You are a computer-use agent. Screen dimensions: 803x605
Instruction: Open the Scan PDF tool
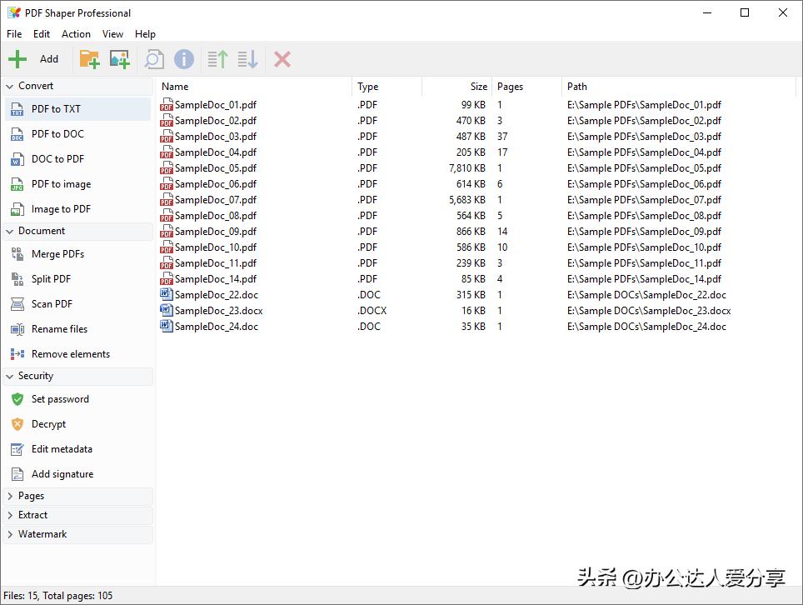pyautogui.click(x=77, y=304)
